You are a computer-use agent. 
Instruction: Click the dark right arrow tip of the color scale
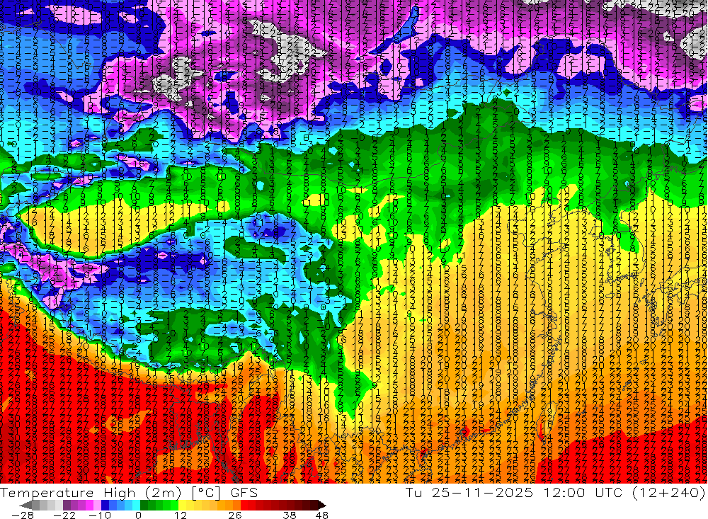pos(321,505)
